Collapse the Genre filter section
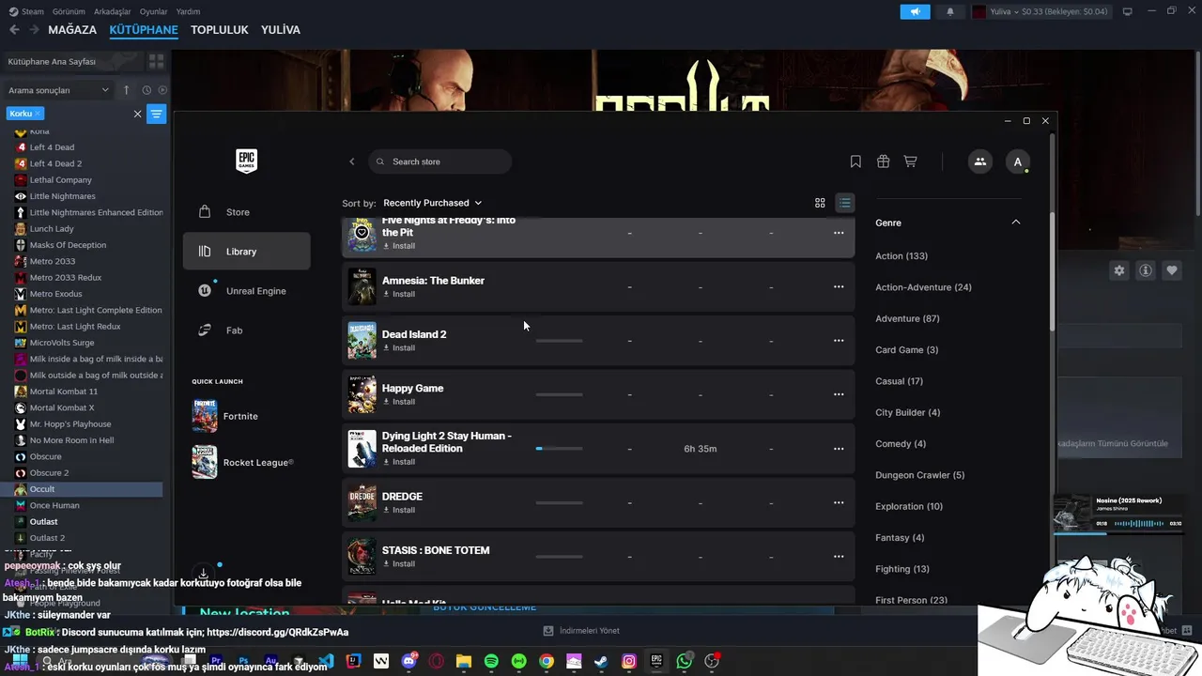1202x676 pixels. 1015,223
